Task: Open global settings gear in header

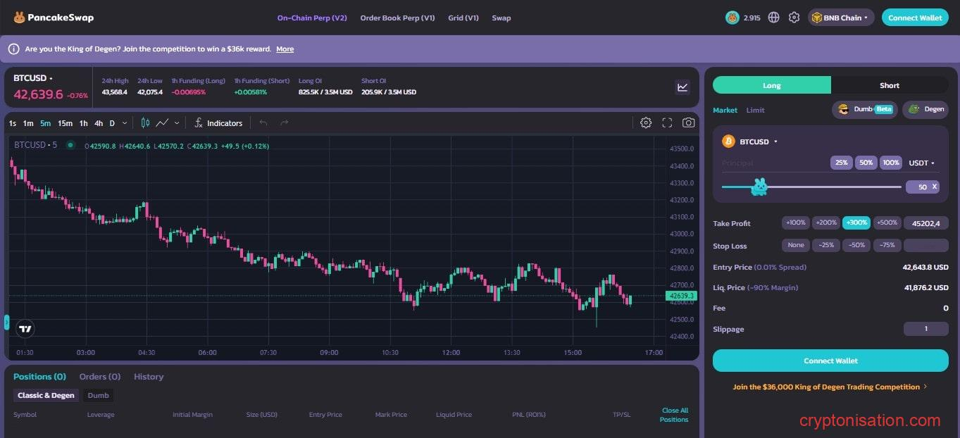Action: pos(794,18)
